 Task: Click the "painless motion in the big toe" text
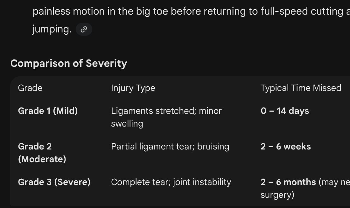100,11
